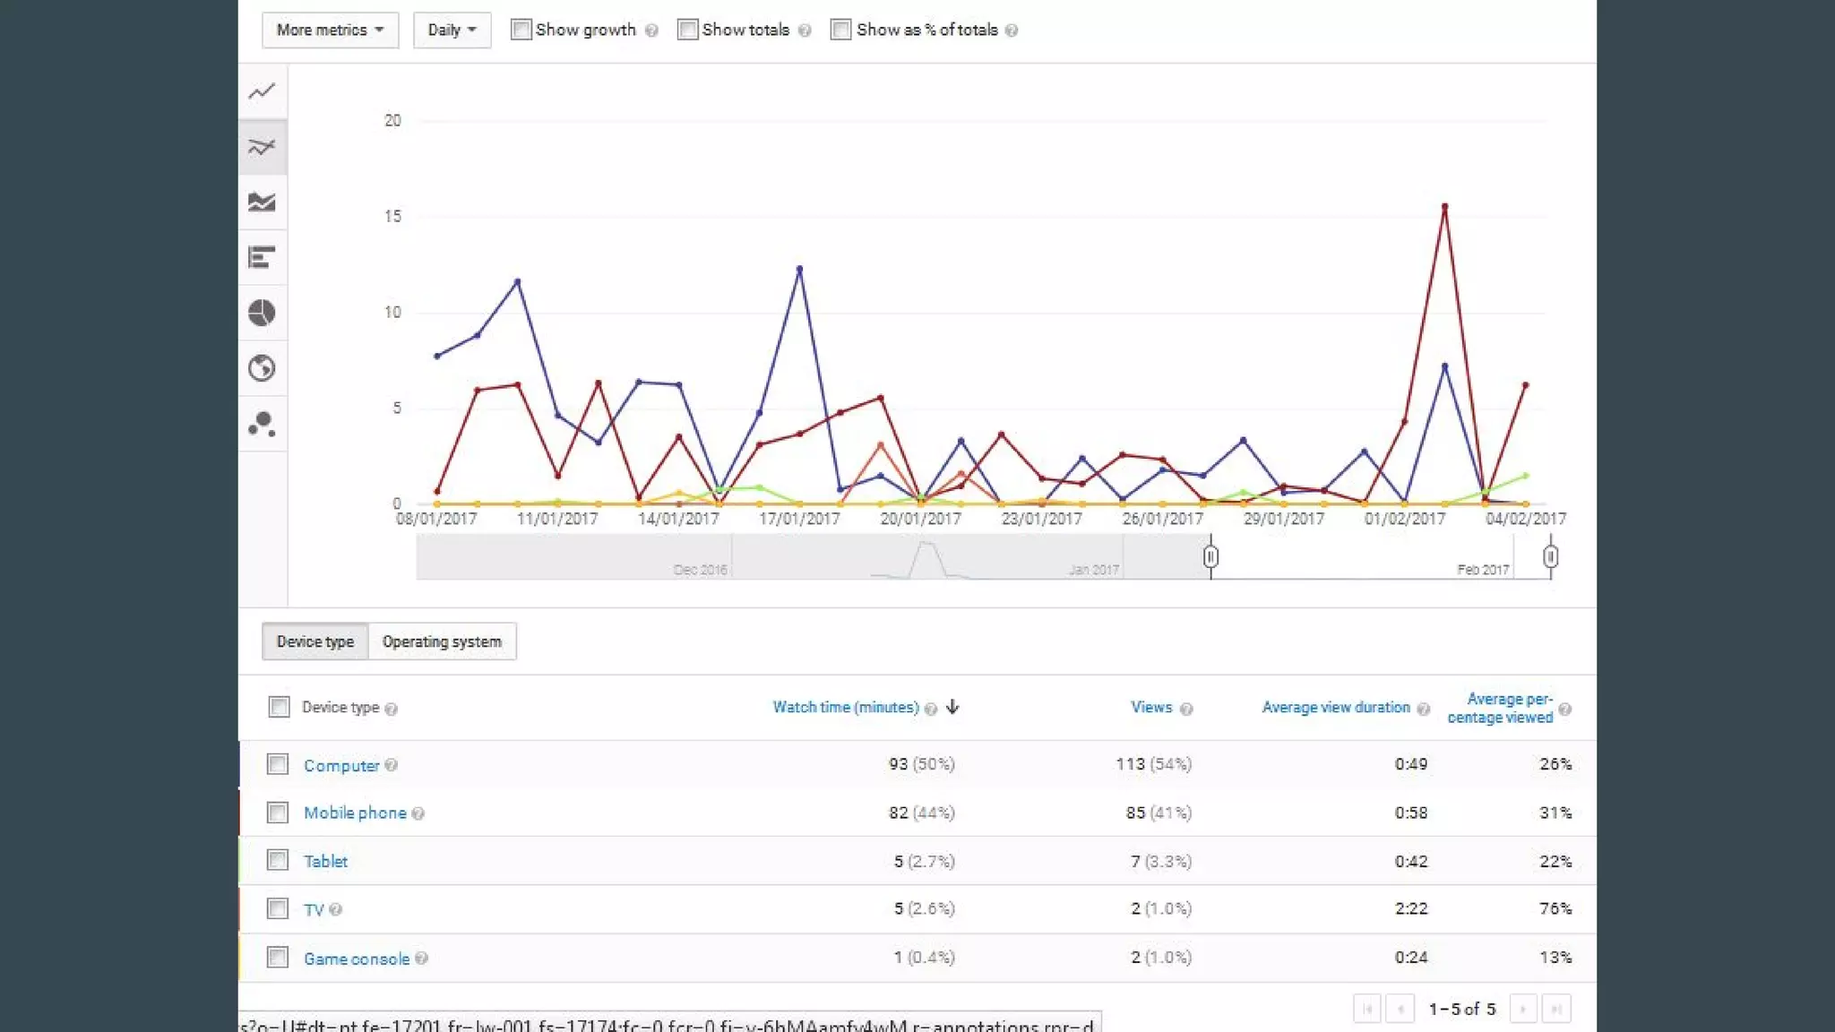Viewport: 1835px width, 1032px height.
Task: Open the interactive map globe view
Action: pyautogui.click(x=262, y=368)
